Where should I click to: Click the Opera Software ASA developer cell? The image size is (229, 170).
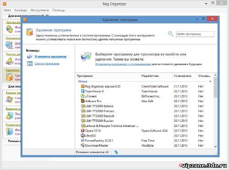[x=154, y=131]
